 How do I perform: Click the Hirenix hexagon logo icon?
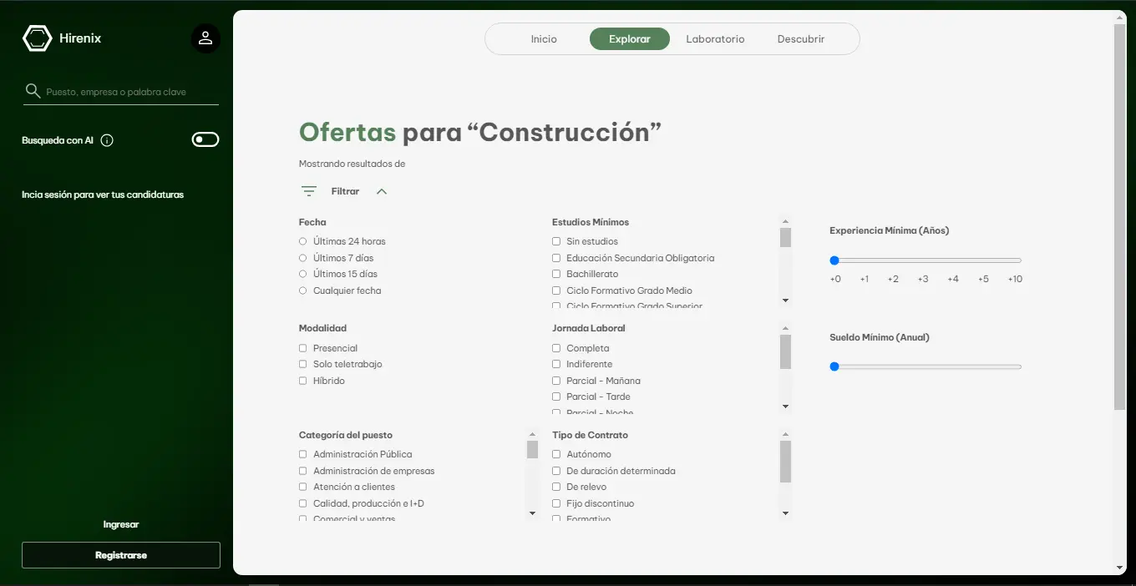(37, 38)
